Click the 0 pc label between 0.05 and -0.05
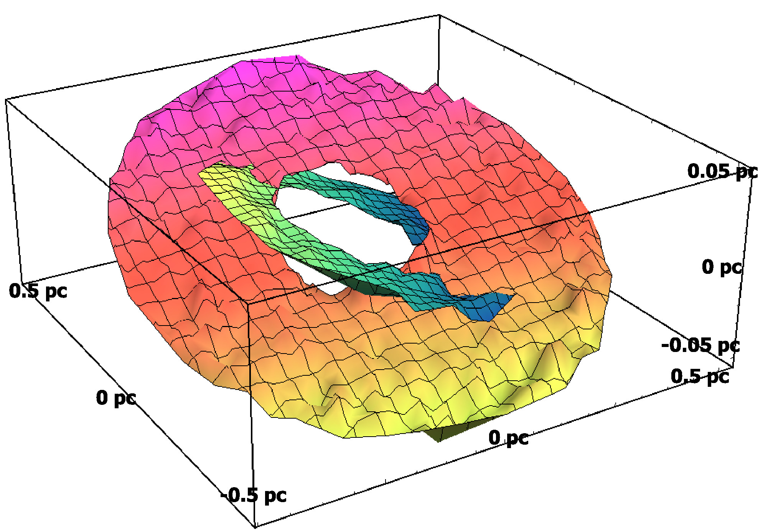This screenshot has height=532, width=763. (721, 267)
